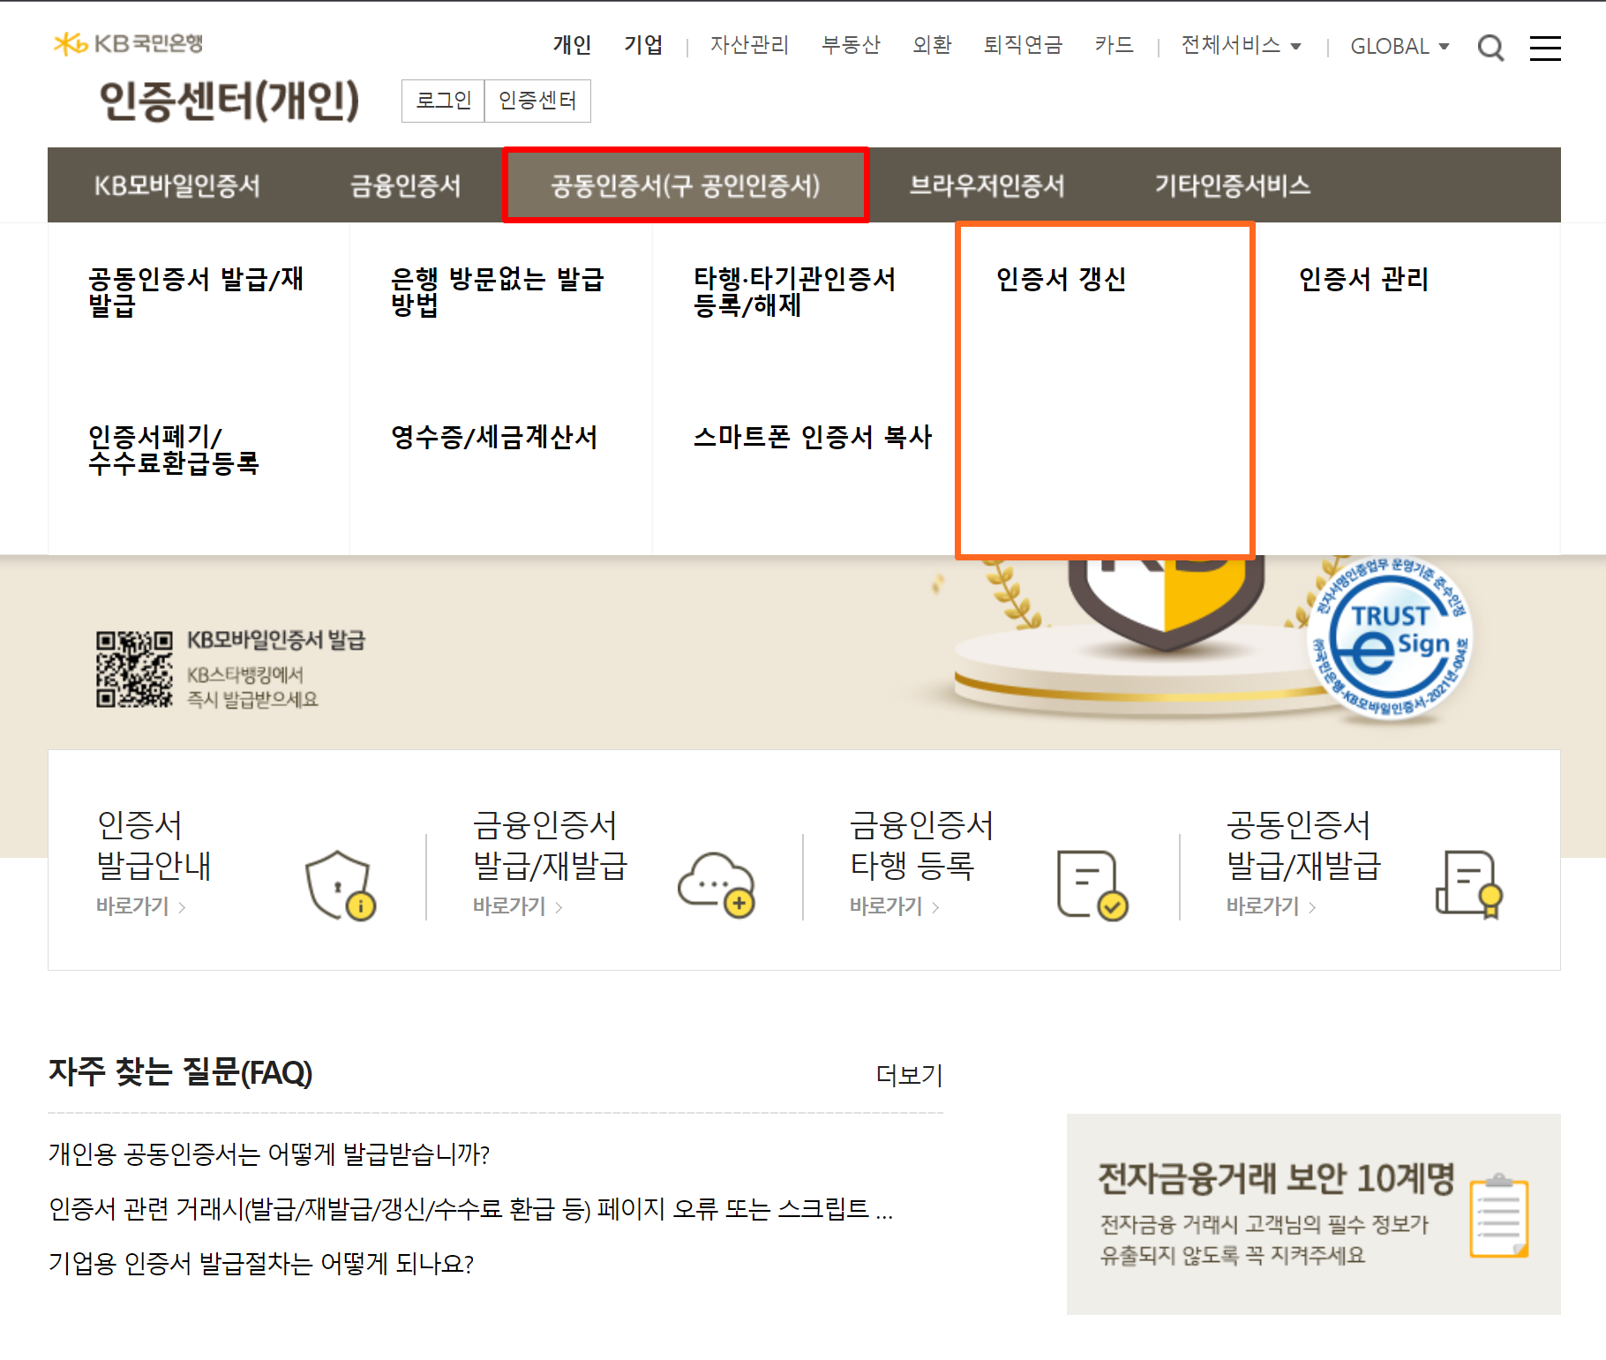
Task: Select the 기업 top menu
Action: click(x=643, y=45)
